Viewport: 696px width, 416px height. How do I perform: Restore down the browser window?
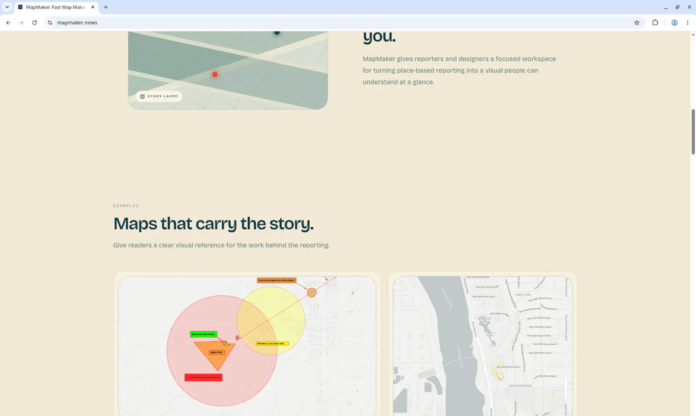(x=677, y=7)
